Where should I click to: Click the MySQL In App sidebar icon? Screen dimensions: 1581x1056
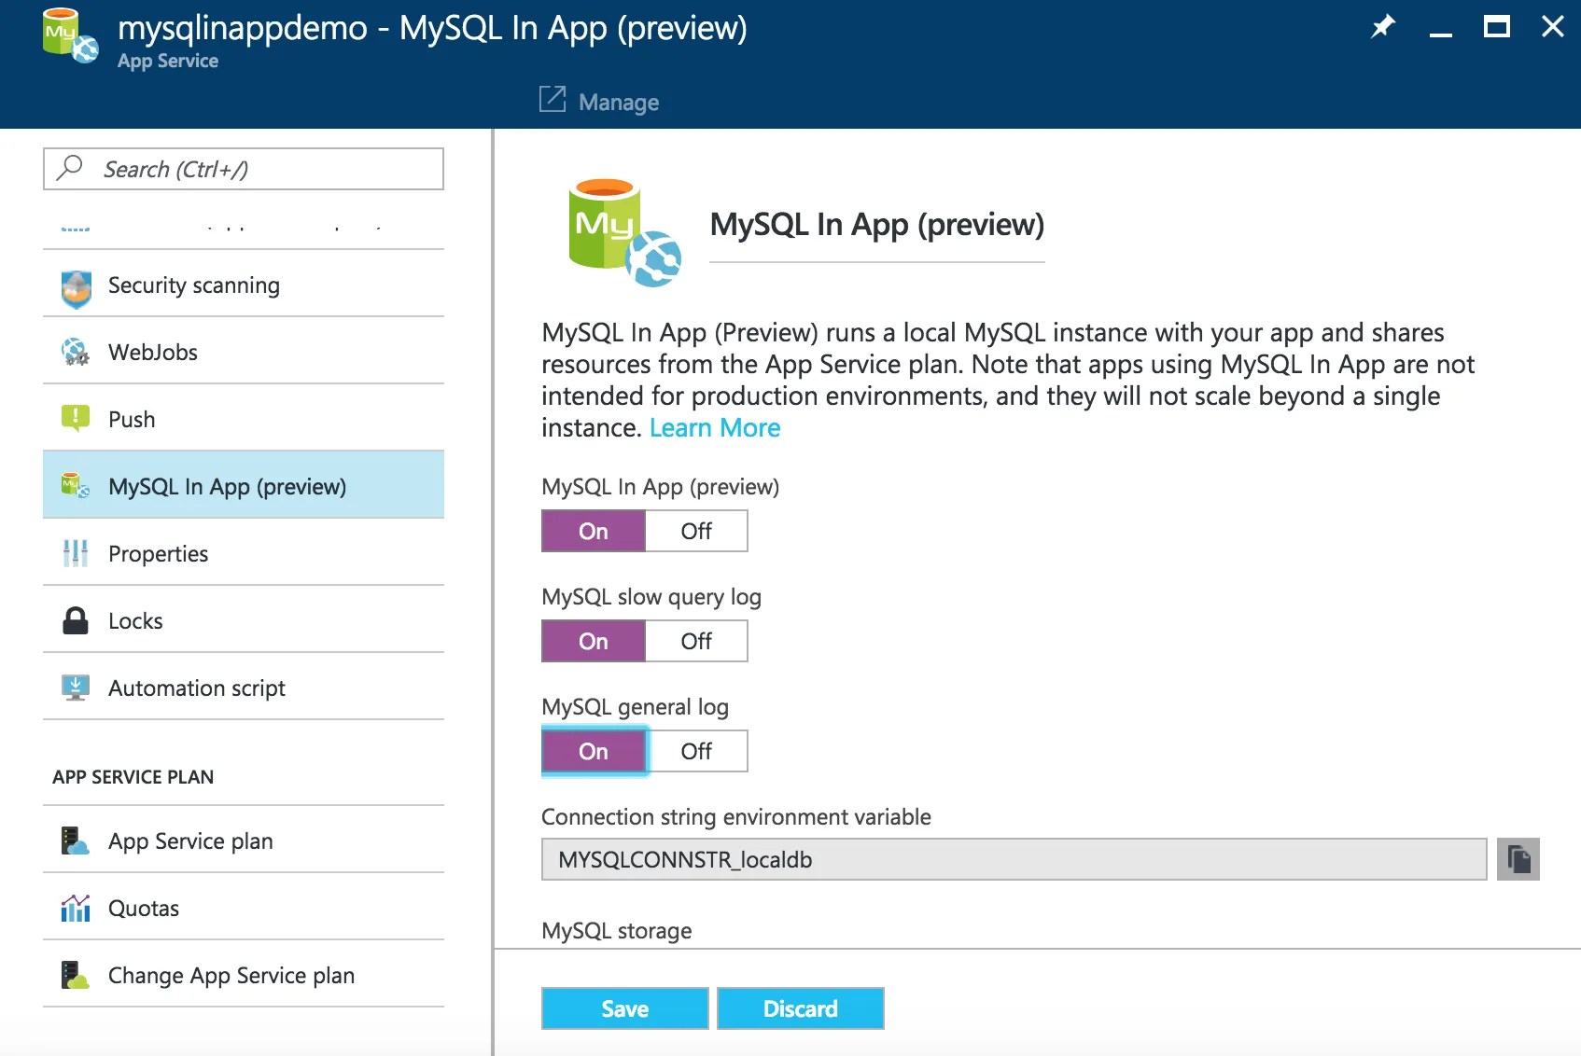click(x=76, y=485)
